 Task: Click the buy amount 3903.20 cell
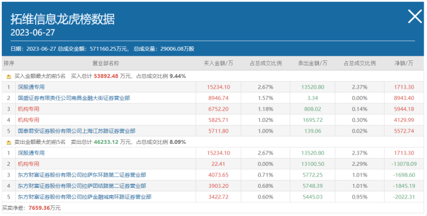pos(218,186)
